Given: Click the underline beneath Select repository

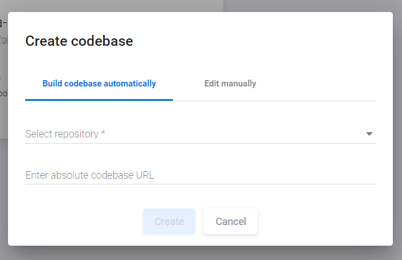Looking at the screenshot, I should pyautogui.click(x=200, y=143).
